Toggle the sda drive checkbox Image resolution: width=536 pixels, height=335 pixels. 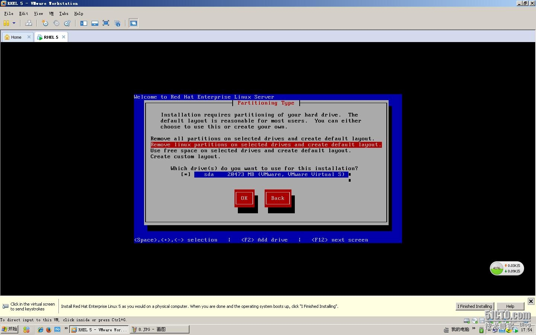[x=186, y=174]
